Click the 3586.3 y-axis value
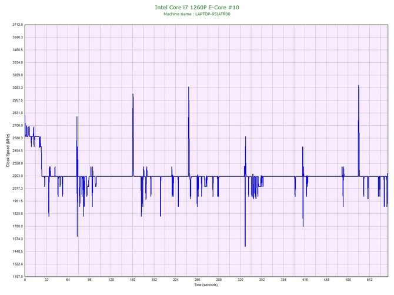Viewport: 394px width, 295px height. pyautogui.click(x=18, y=37)
